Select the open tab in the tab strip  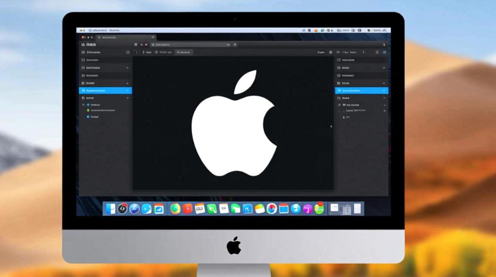(125, 37)
